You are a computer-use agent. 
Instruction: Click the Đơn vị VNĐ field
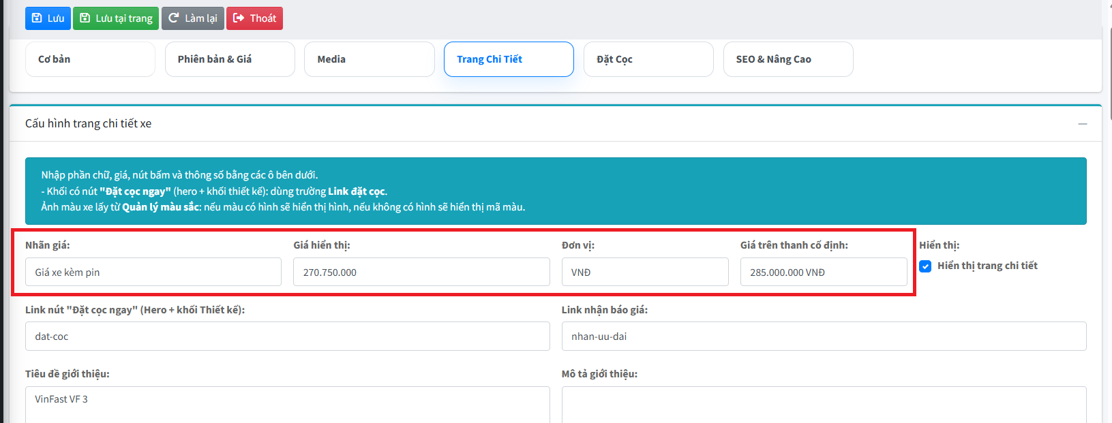click(645, 272)
